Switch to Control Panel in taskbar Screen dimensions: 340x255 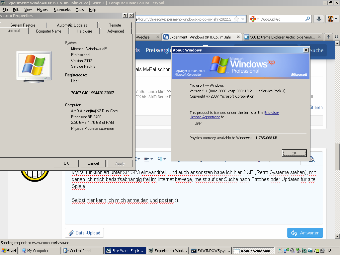coord(83,251)
